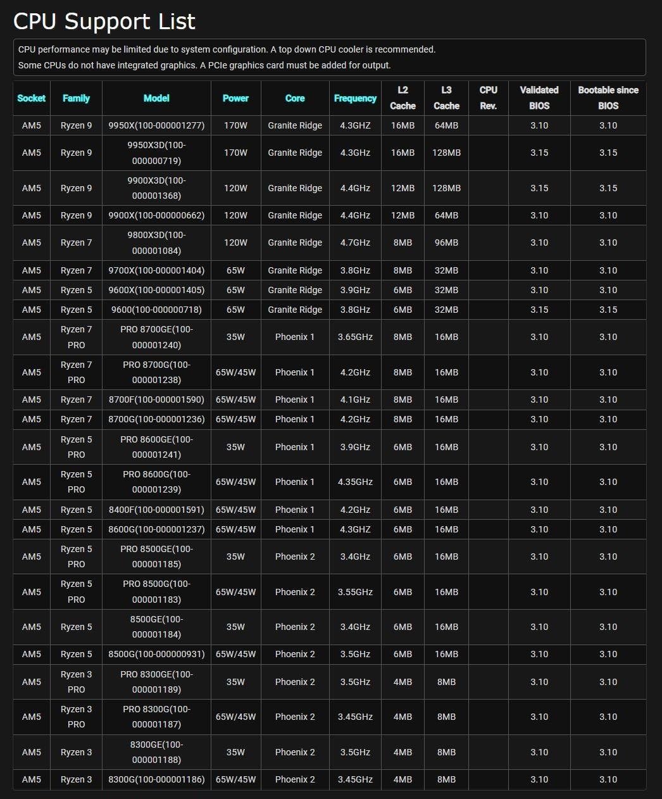Click the Power column header
The width and height of the screenshot is (662, 799).
pyautogui.click(x=235, y=98)
